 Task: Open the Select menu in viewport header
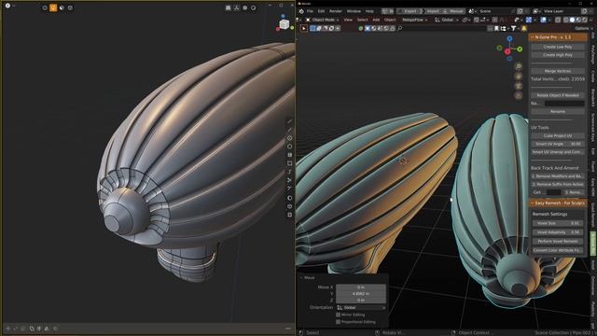[363, 20]
